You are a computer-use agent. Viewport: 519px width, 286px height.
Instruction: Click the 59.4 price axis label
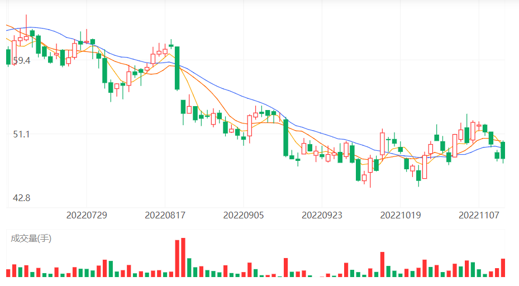[21, 60]
